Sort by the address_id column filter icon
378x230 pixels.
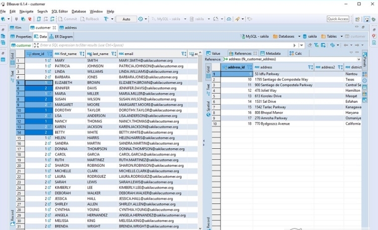(249, 67)
